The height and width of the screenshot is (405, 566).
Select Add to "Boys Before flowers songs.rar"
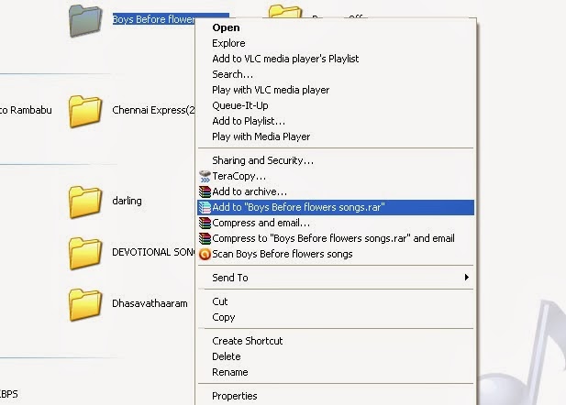click(336, 207)
